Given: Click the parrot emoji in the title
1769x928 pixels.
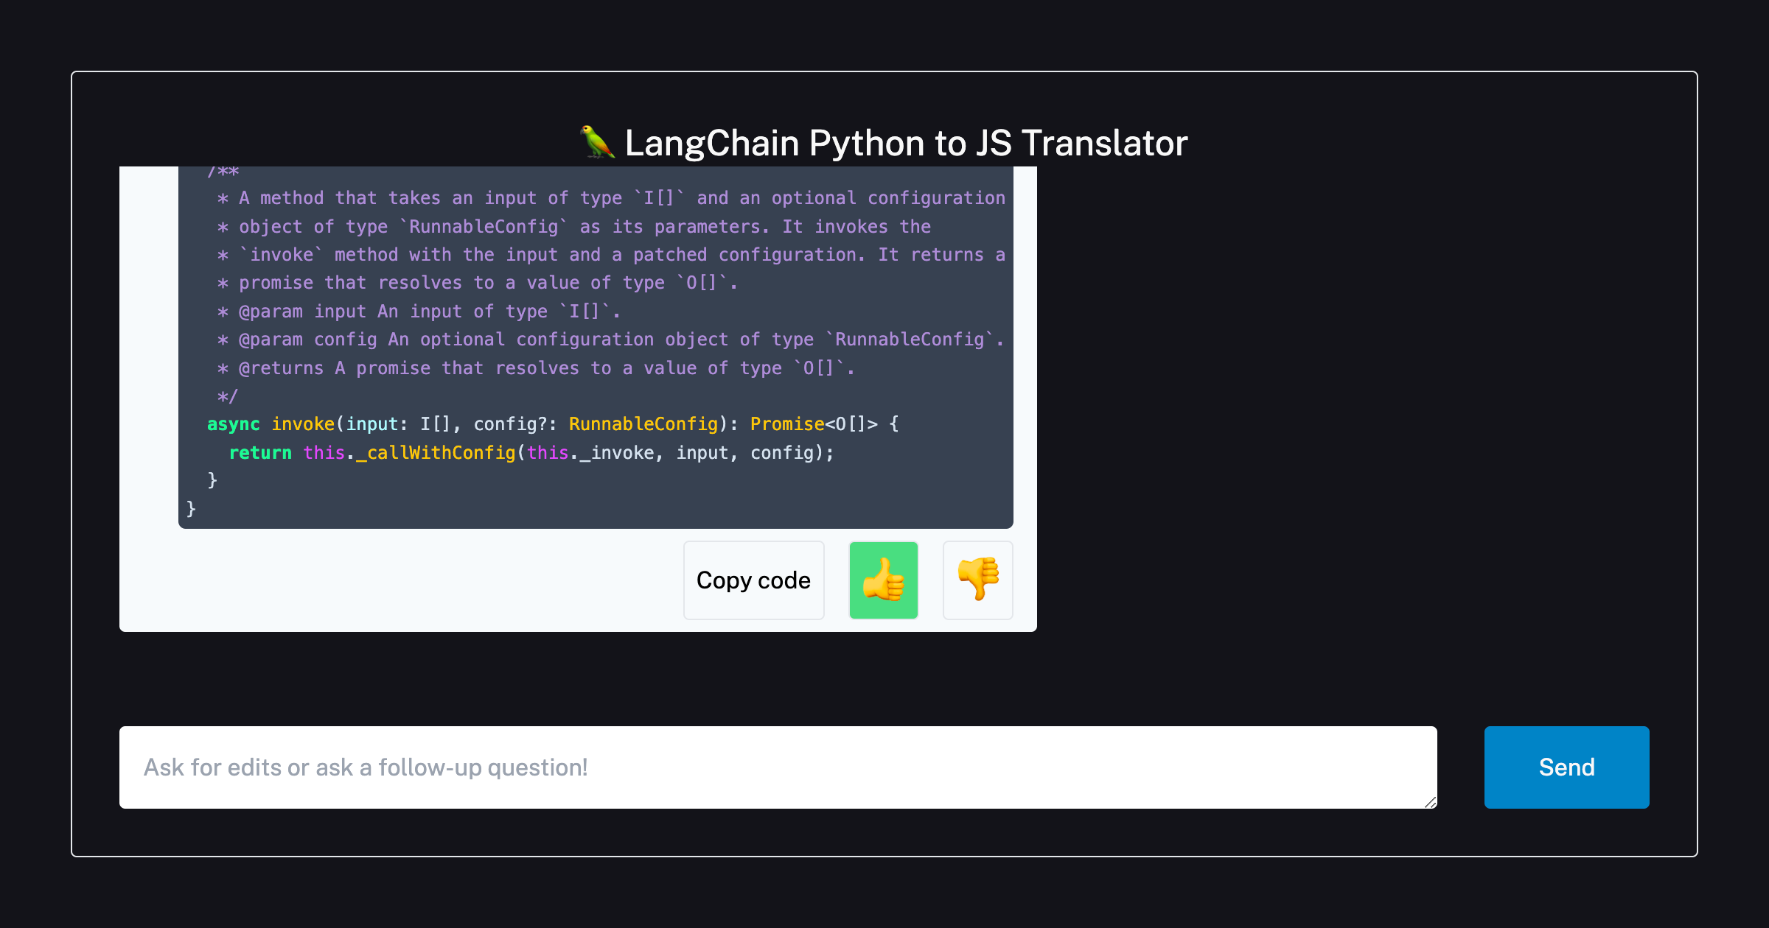Looking at the screenshot, I should [597, 142].
